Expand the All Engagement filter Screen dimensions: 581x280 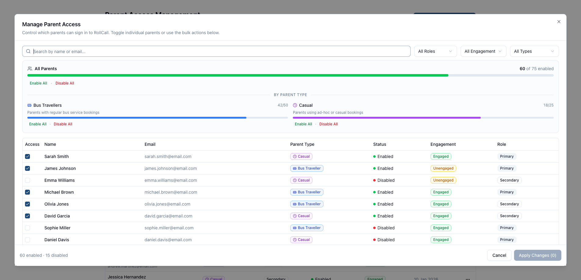click(x=483, y=51)
